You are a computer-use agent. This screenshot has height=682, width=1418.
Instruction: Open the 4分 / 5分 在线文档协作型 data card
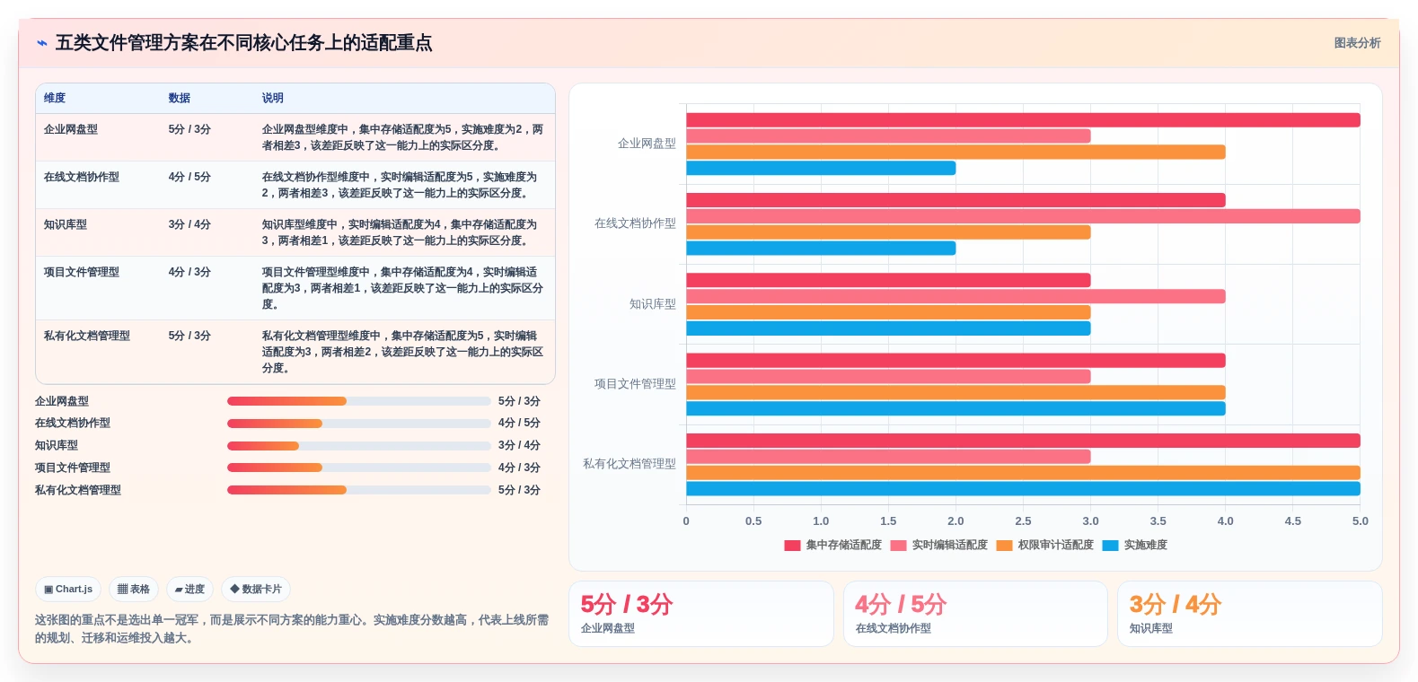975,614
